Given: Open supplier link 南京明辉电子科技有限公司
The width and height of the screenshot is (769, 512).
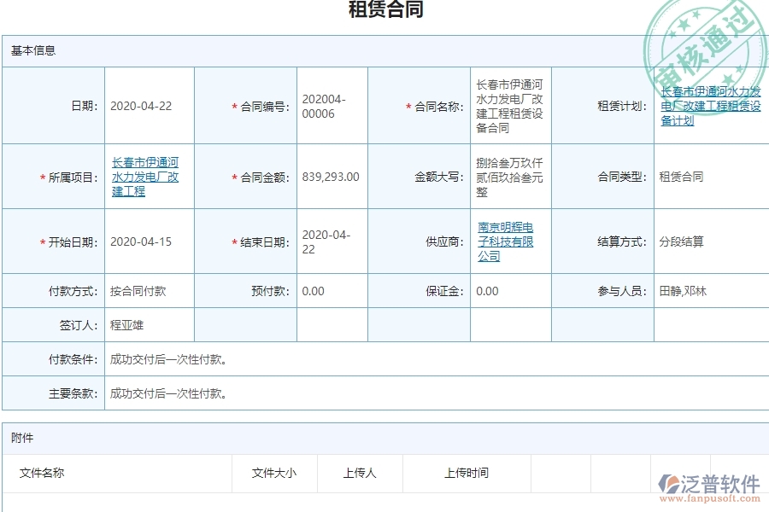Looking at the screenshot, I should point(505,241).
